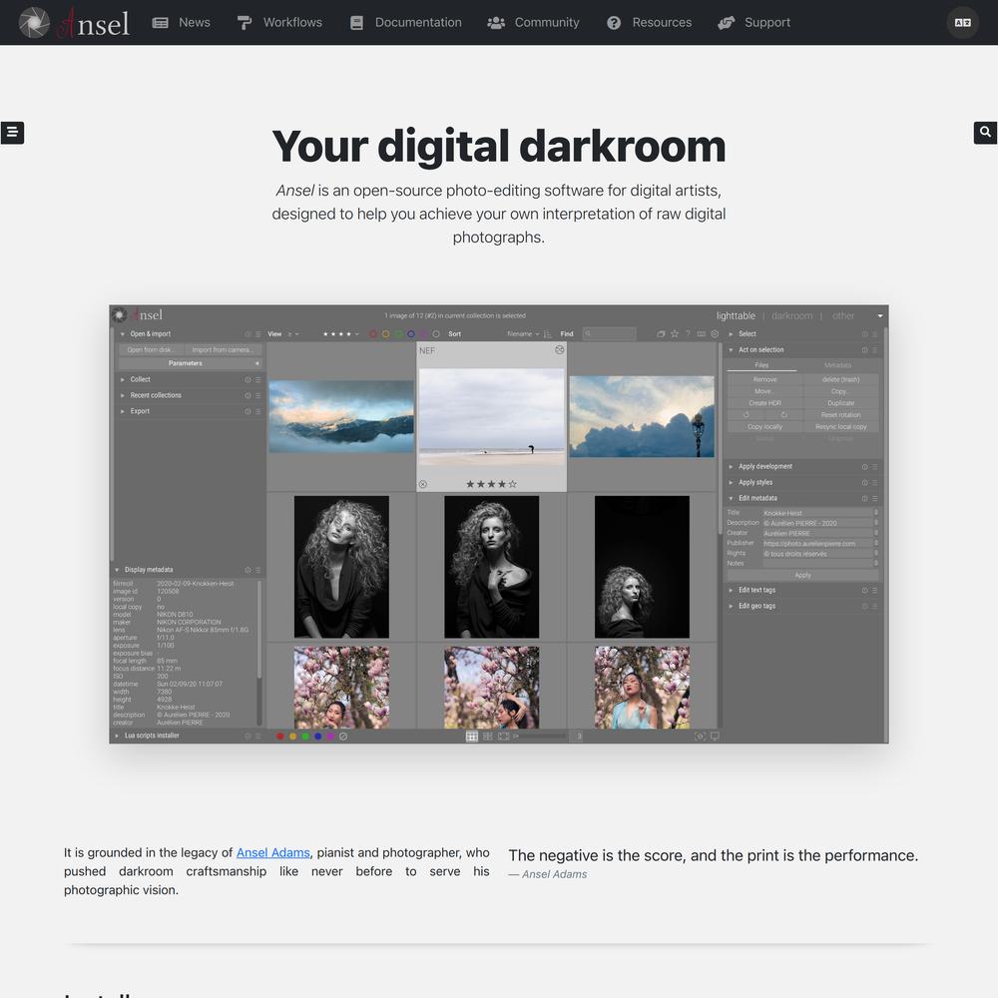Open presets menu of the Collect module
Viewport: 998px width, 998px height.
coord(257,379)
